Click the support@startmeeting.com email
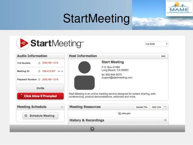The height and width of the screenshot is (145, 193). 117,77
